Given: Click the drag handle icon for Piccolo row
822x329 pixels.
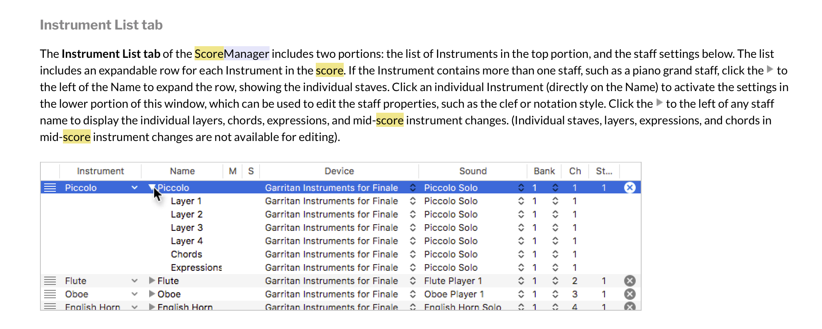Looking at the screenshot, I should click(50, 188).
